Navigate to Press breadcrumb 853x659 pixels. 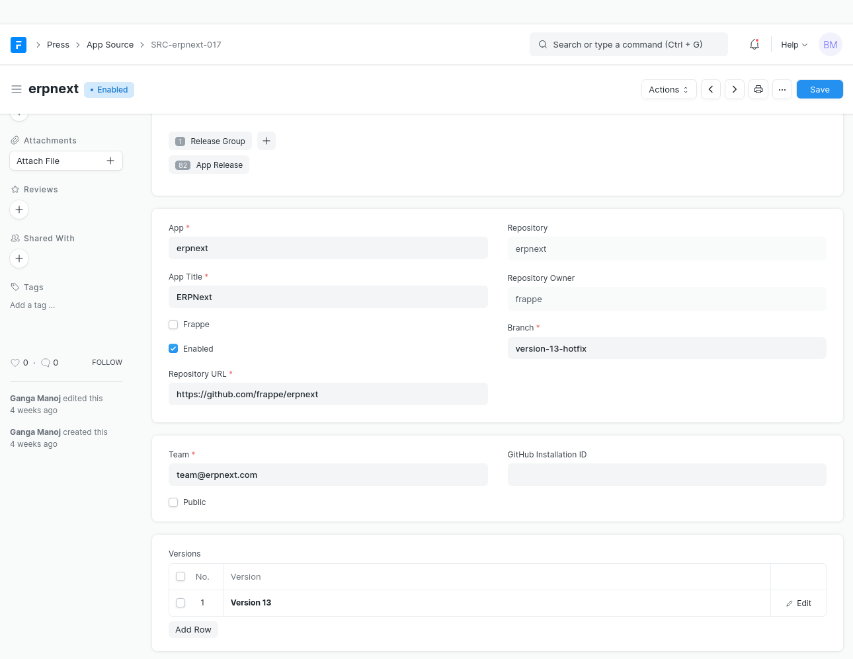click(58, 45)
